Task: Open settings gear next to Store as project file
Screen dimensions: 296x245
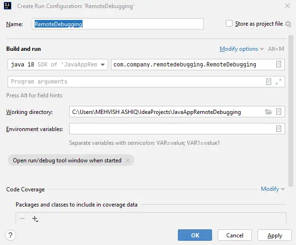Action: tap(288, 24)
